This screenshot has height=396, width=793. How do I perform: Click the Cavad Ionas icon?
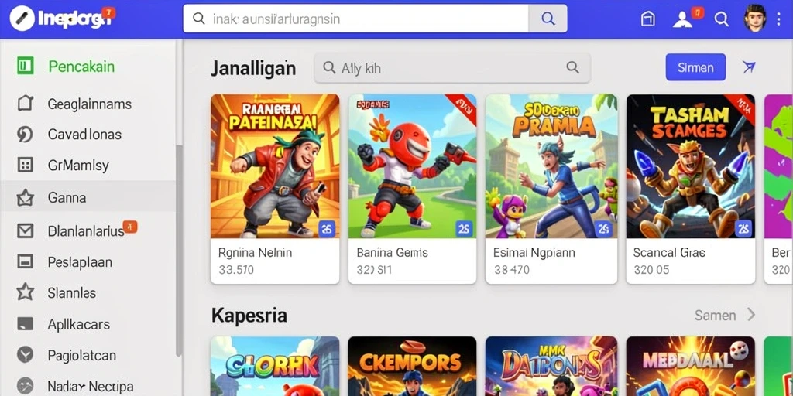[25, 135]
